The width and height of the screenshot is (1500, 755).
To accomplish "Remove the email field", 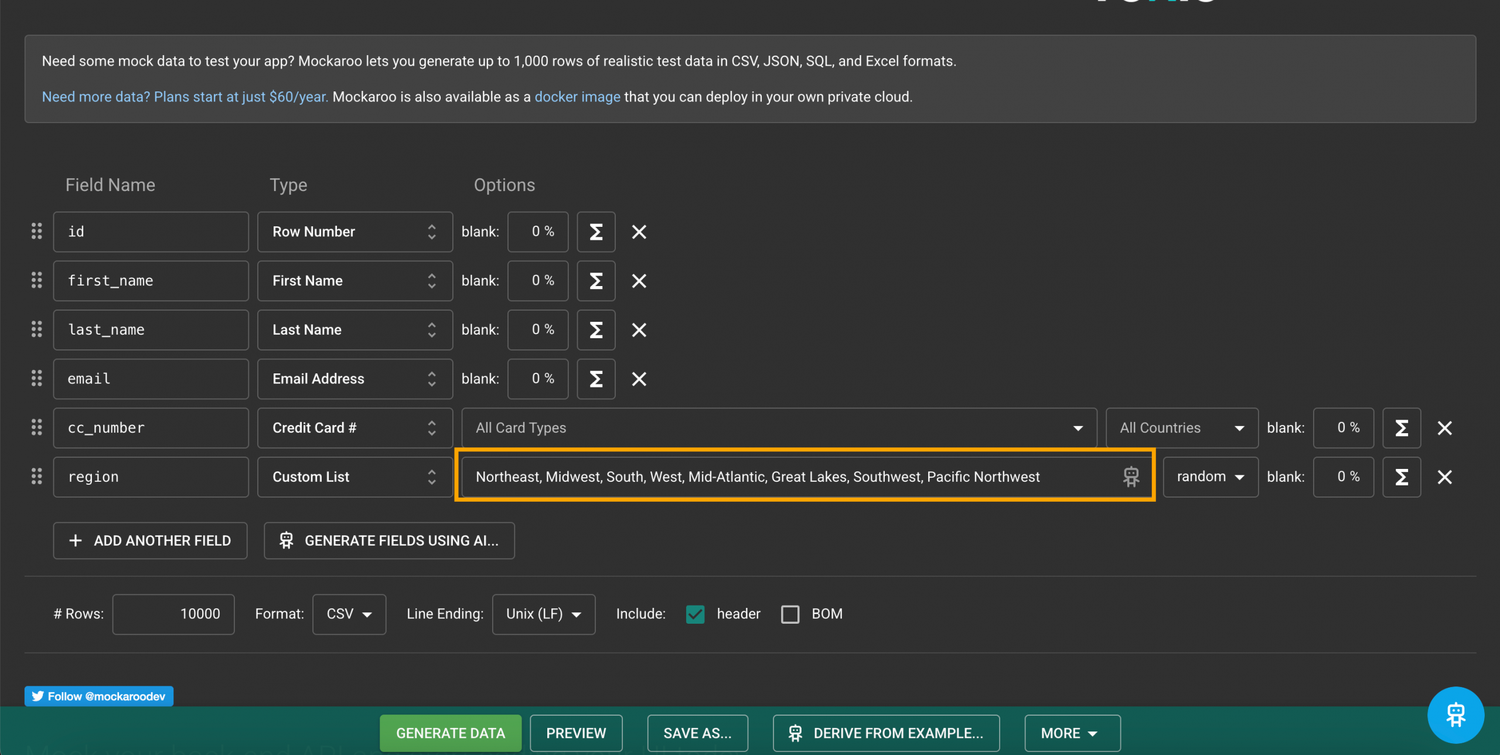I will (639, 379).
